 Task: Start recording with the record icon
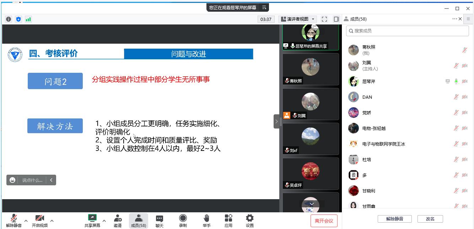point(183,218)
